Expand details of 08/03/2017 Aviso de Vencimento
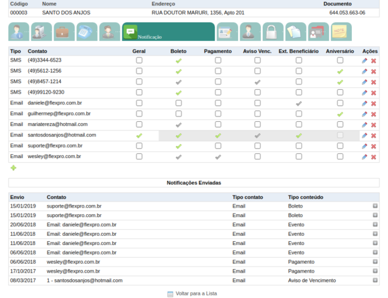388x298 pixels. point(375,280)
